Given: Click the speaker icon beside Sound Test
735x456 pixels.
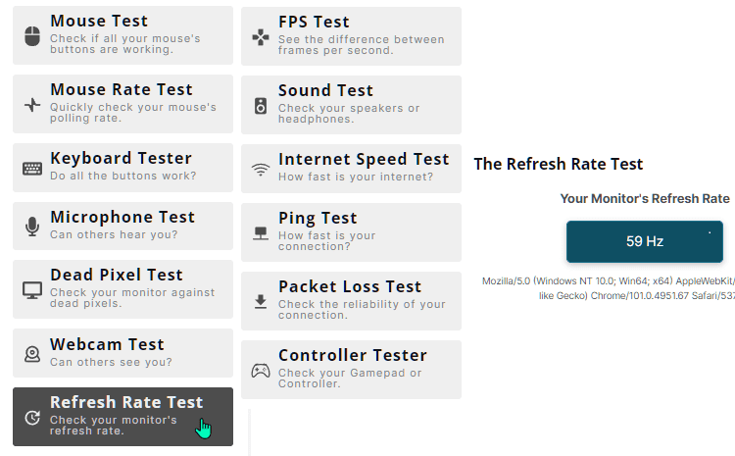Looking at the screenshot, I should (x=261, y=106).
